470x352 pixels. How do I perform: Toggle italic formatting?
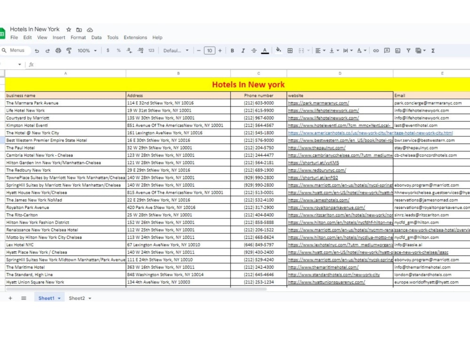click(x=242, y=50)
